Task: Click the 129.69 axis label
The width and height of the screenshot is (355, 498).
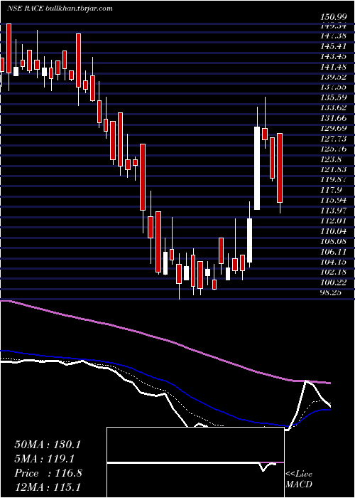Action: [335, 129]
